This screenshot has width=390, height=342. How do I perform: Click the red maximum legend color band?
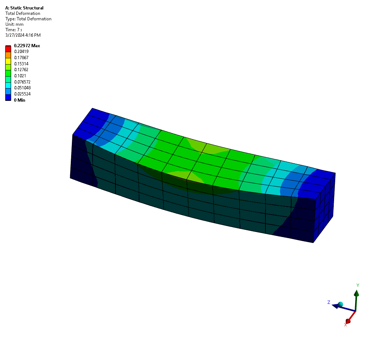pyautogui.click(x=8, y=49)
